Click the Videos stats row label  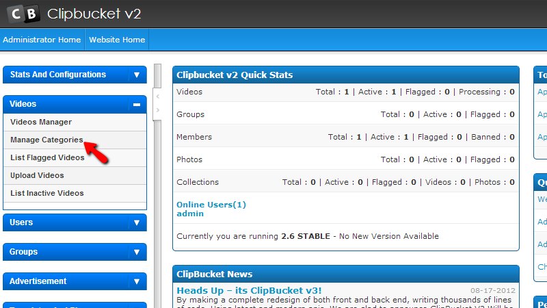(189, 92)
